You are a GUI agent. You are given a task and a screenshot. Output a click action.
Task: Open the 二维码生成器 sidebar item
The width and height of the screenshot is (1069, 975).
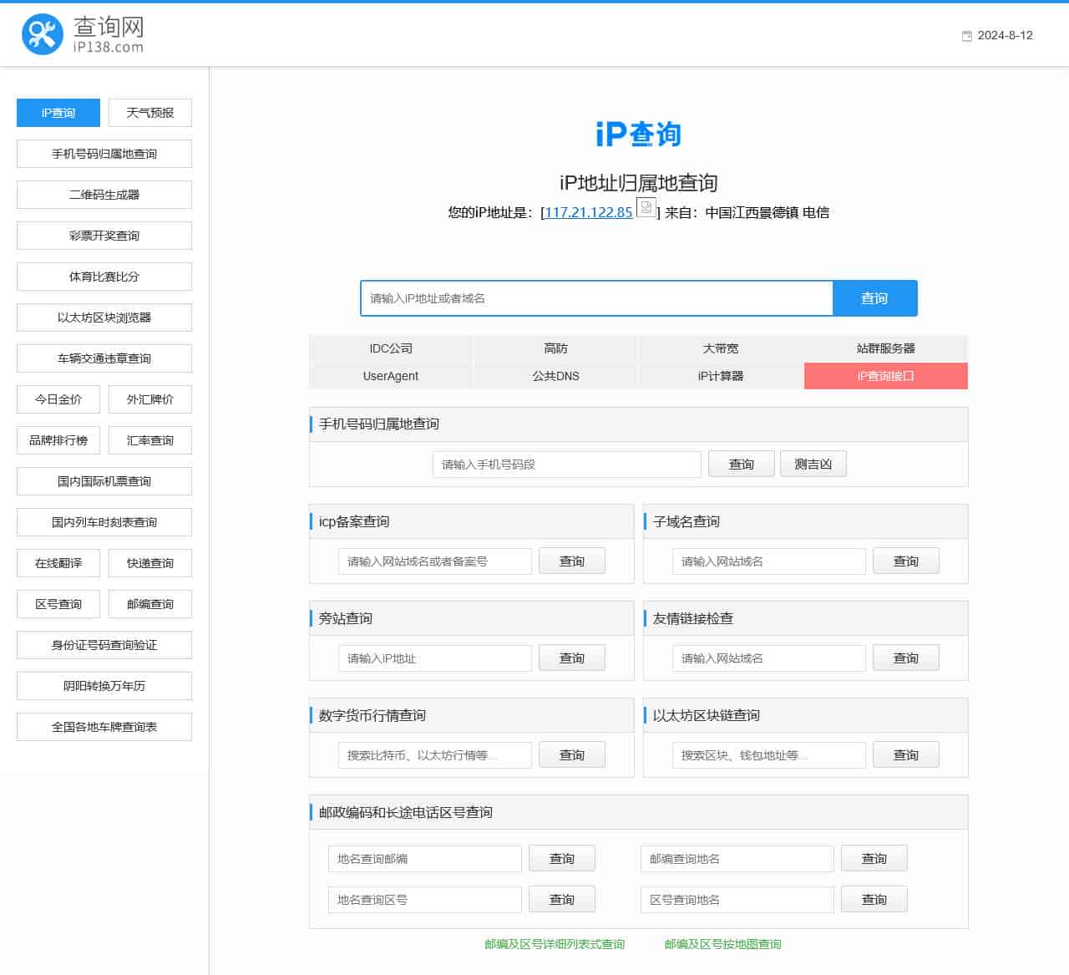tap(104, 195)
